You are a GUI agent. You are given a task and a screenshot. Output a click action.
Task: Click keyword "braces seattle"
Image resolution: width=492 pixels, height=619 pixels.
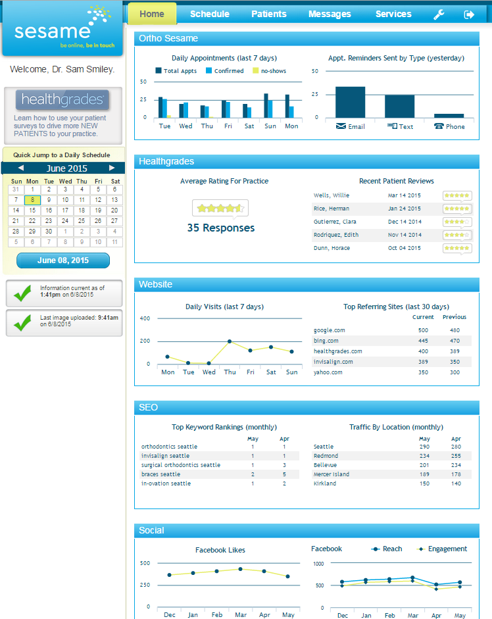point(160,474)
